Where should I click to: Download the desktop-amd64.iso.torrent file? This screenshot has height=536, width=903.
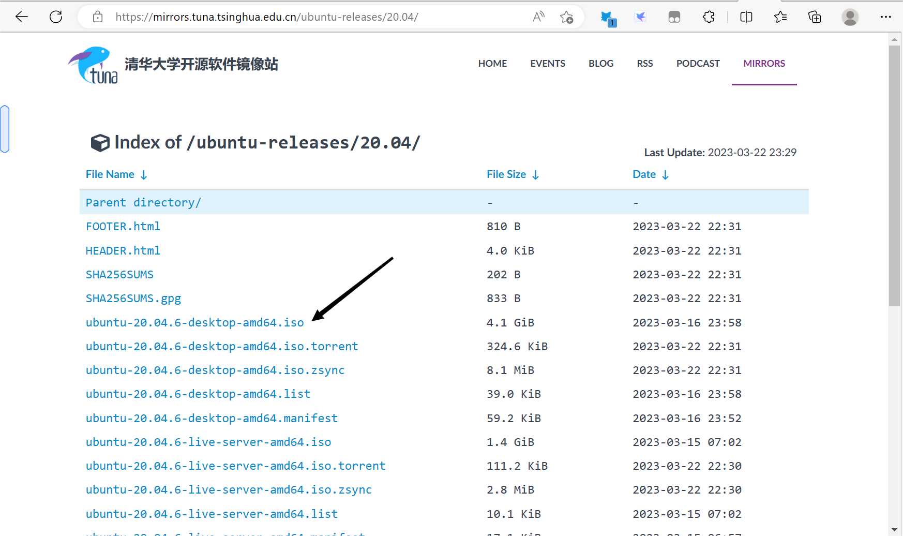(x=222, y=346)
